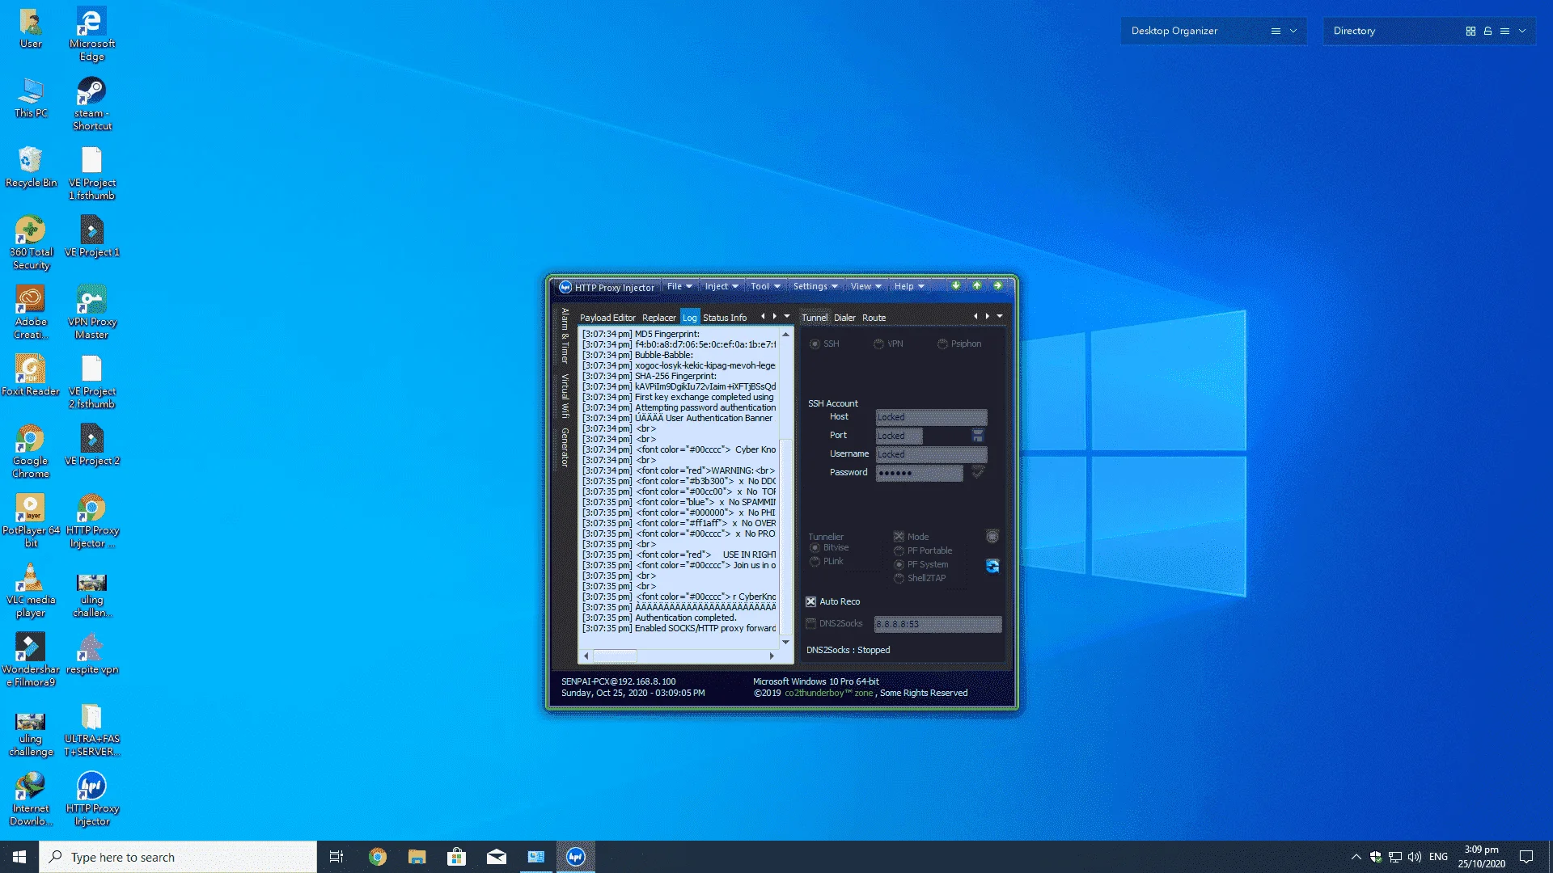Click the log scroll down arrow
The image size is (1553, 873).
point(785,643)
